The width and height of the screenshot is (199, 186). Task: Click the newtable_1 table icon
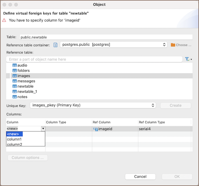[15, 91]
